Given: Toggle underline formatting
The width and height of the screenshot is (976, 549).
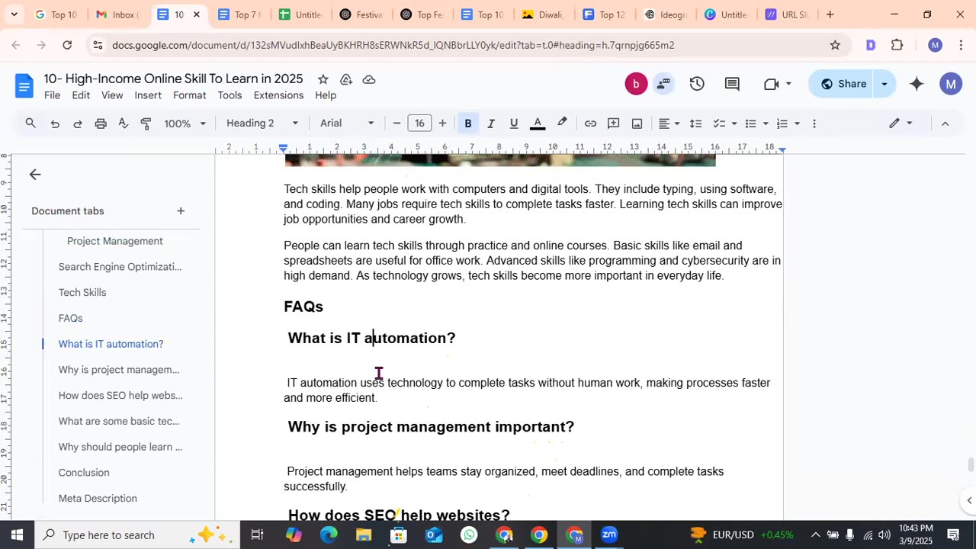Looking at the screenshot, I should click(x=514, y=124).
